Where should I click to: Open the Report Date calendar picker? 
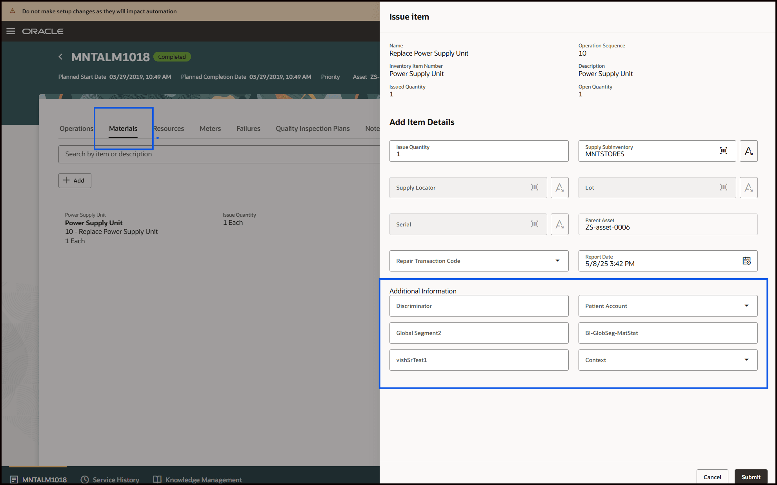pyautogui.click(x=746, y=261)
